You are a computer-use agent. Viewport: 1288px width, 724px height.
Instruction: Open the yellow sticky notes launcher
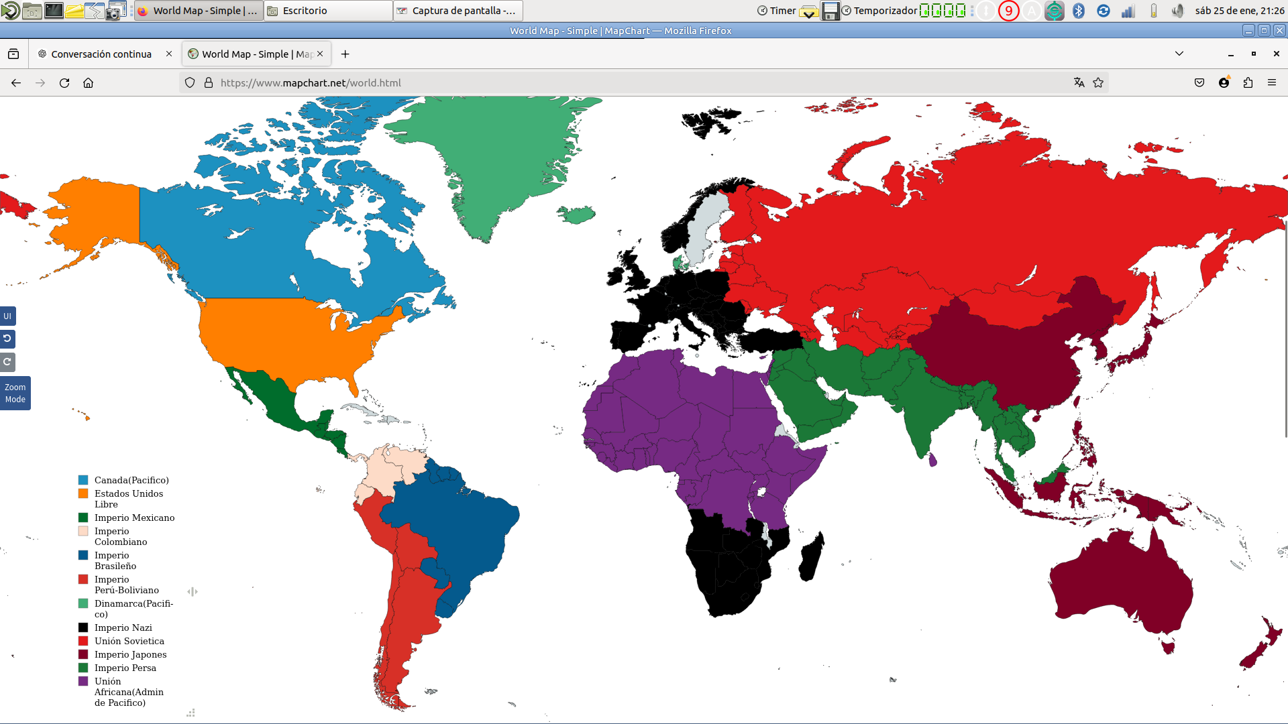74,10
